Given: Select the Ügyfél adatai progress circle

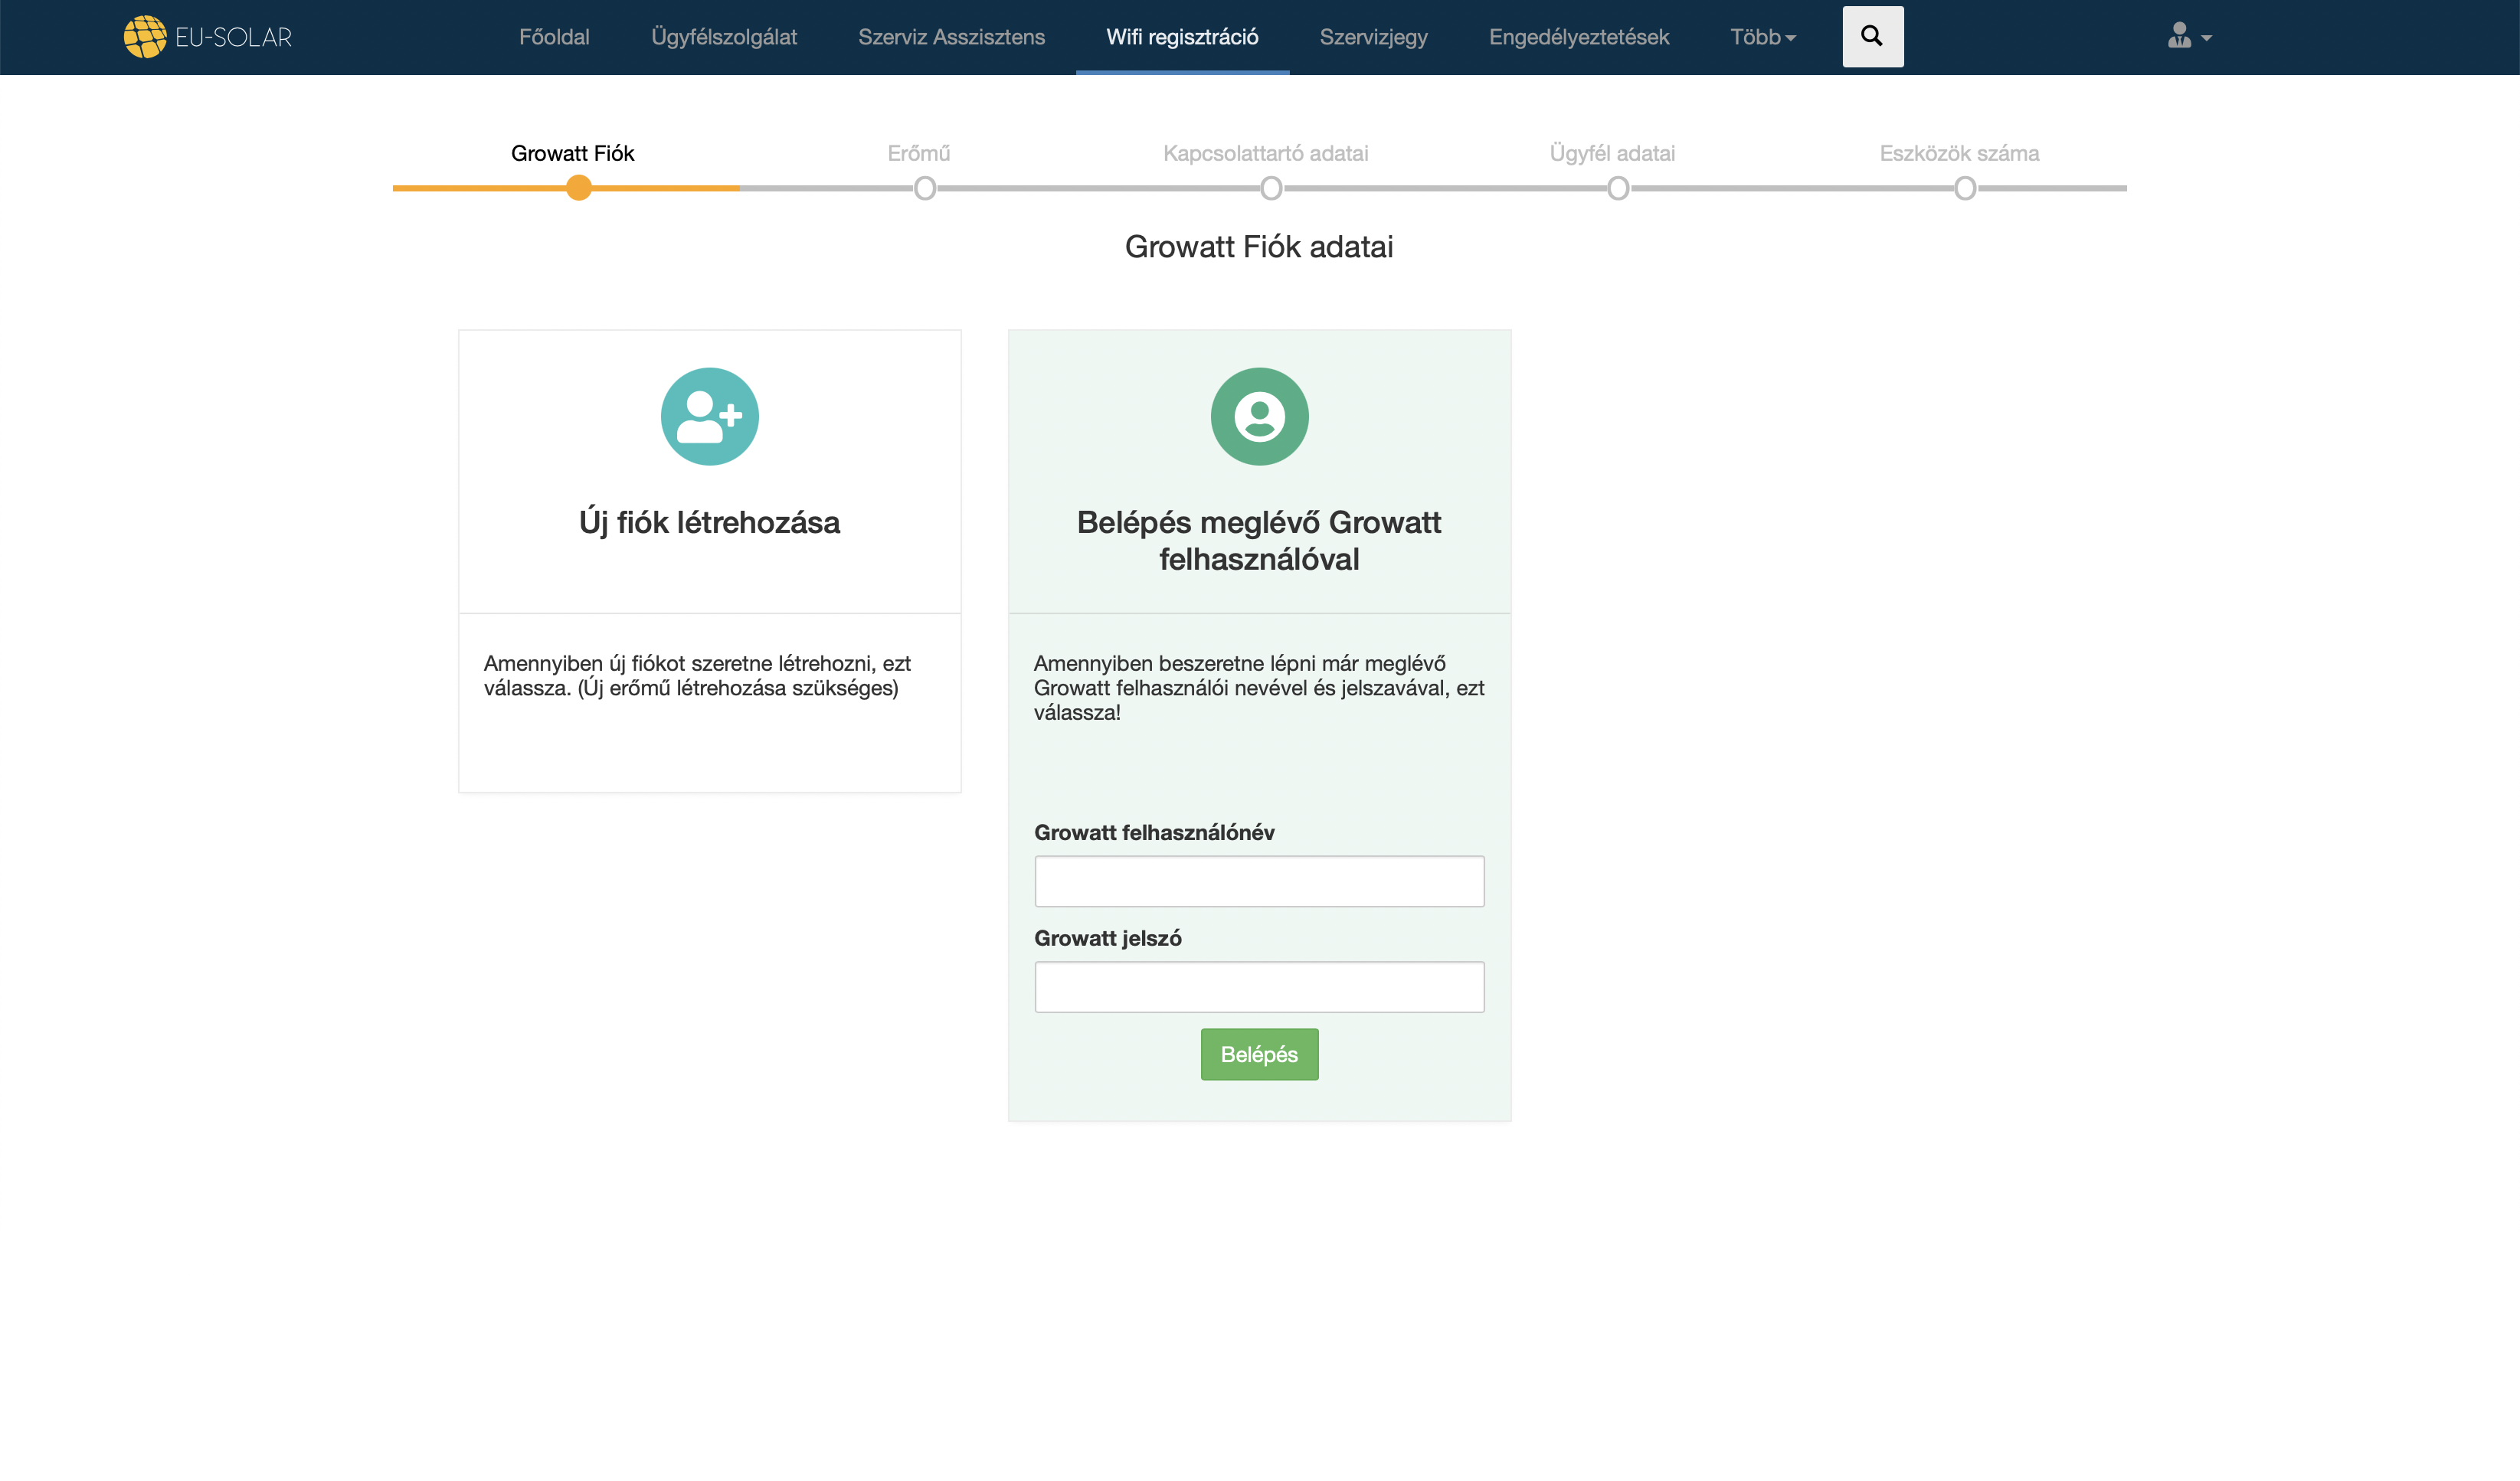Looking at the screenshot, I should pos(1618,188).
